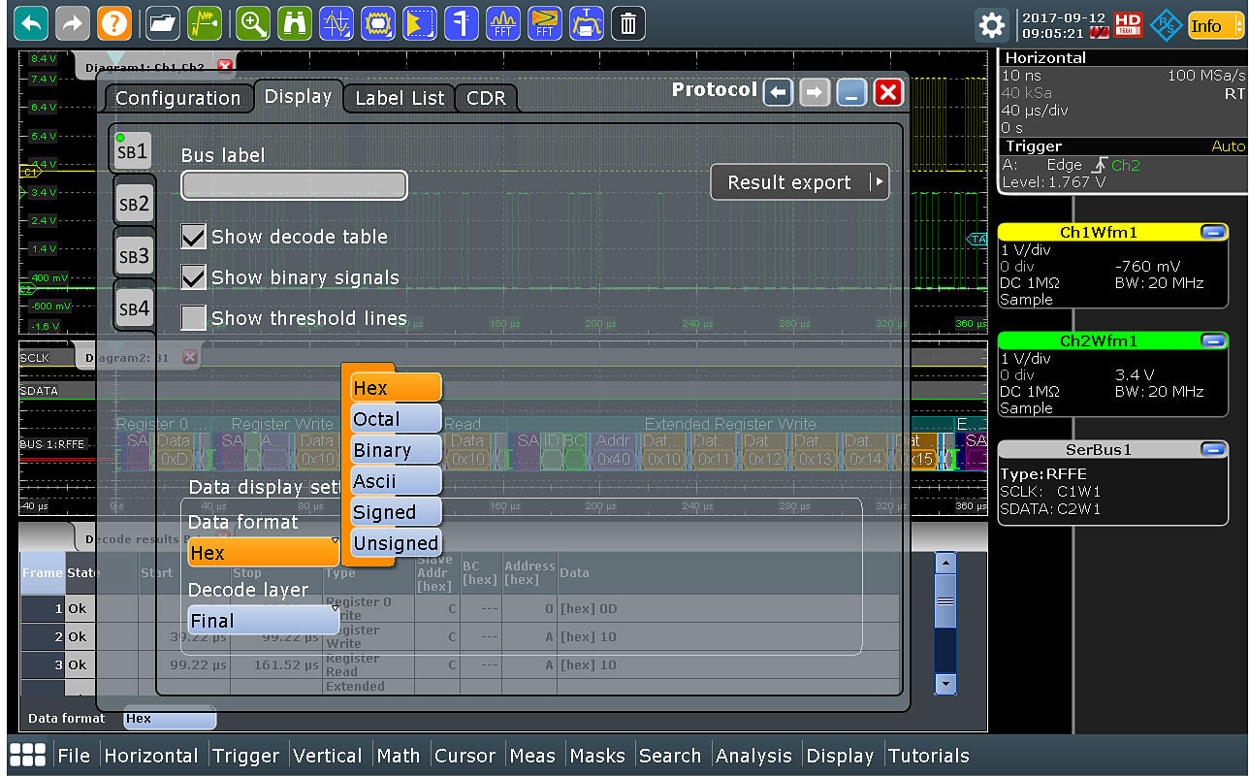The image size is (1249, 776).
Task: Go forward with Protocol dialog right arrow
Action: 815,92
